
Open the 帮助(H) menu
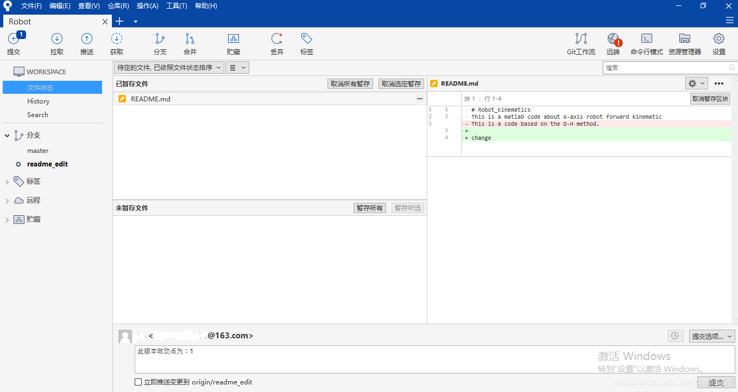point(206,6)
